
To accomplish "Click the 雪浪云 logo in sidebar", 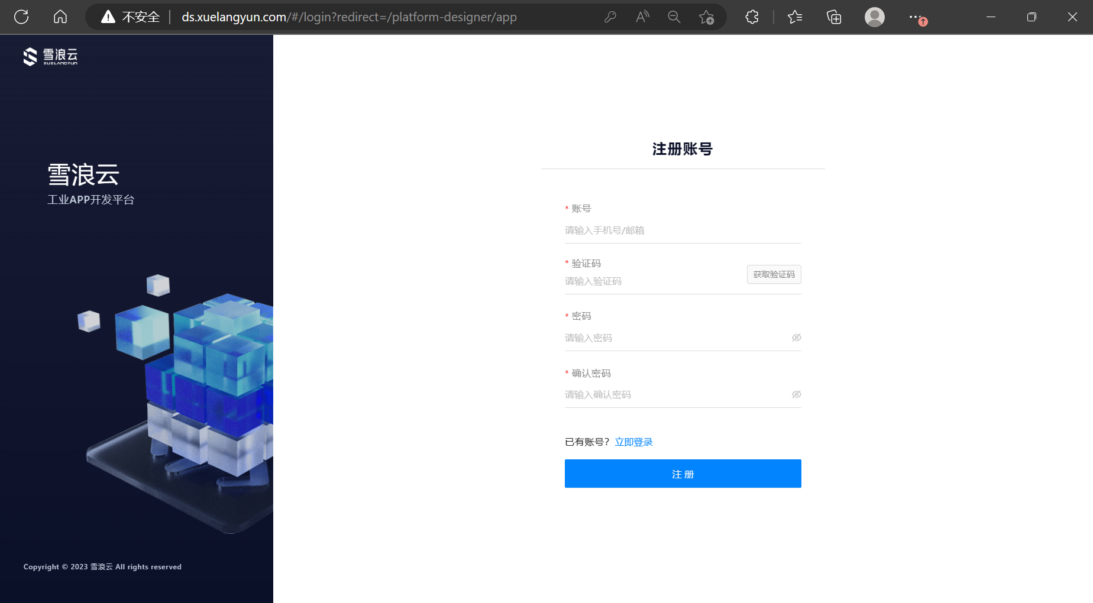I will pos(50,56).
